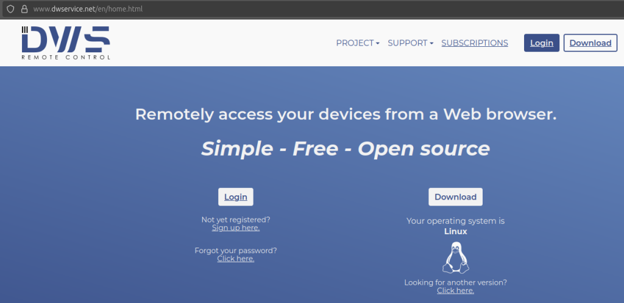The height and width of the screenshot is (303, 624).
Task: Open the 'Sign up here.' link
Action: click(x=236, y=228)
